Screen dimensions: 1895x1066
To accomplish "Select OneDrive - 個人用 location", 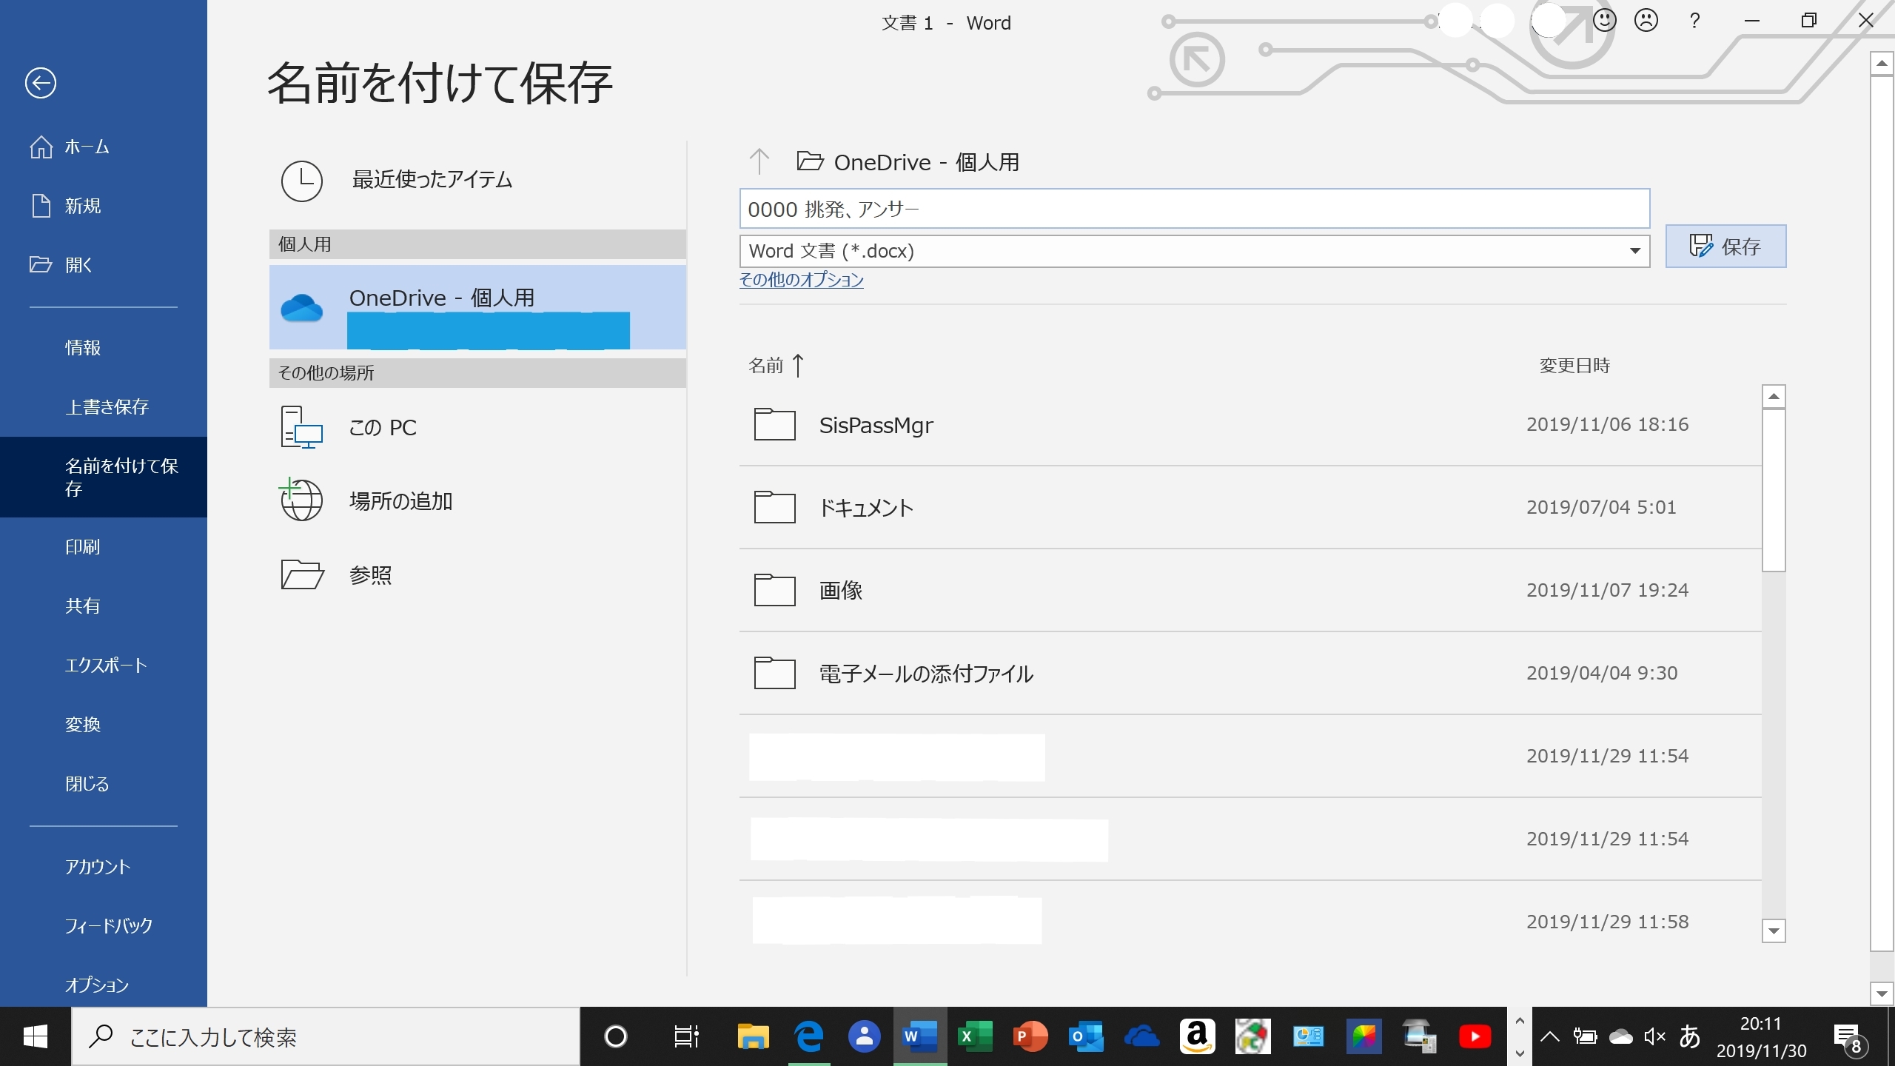I will (477, 307).
